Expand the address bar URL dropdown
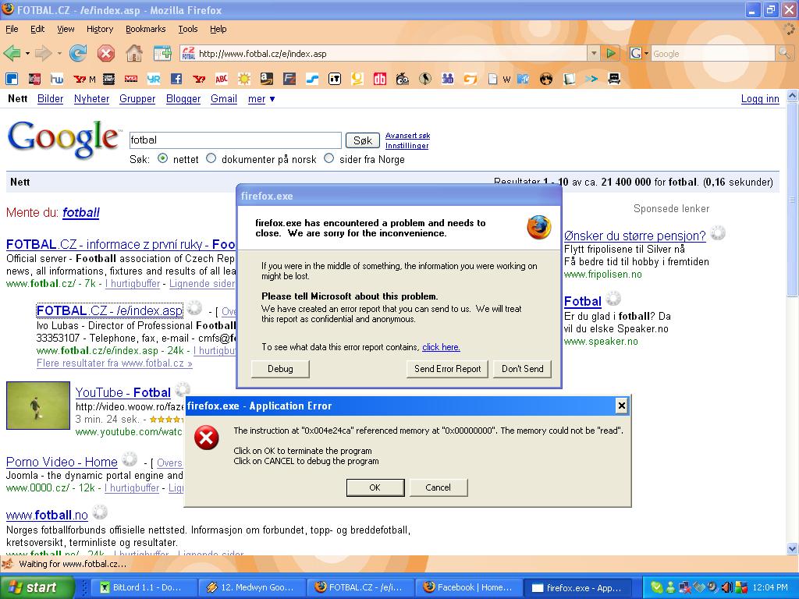799x599 pixels. tap(593, 53)
